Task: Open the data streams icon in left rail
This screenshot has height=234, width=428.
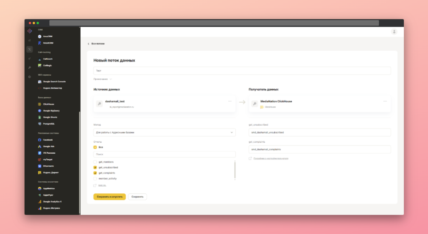Action: click(x=30, y=49)
